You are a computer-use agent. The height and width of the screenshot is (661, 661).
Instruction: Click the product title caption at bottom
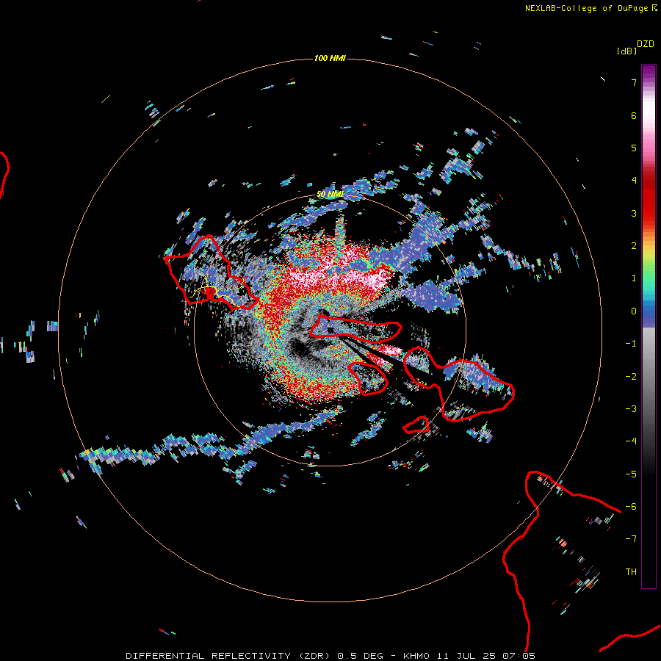coord(330,656)
